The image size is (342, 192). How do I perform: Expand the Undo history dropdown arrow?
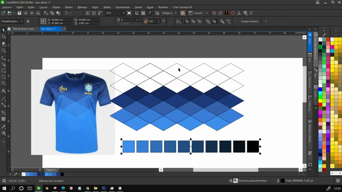pyautogui.click(x=71, y=13)
